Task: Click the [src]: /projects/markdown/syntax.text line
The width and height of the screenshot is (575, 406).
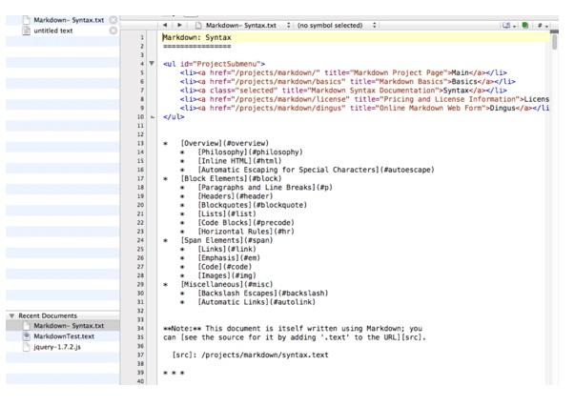Action: [250, 355]
